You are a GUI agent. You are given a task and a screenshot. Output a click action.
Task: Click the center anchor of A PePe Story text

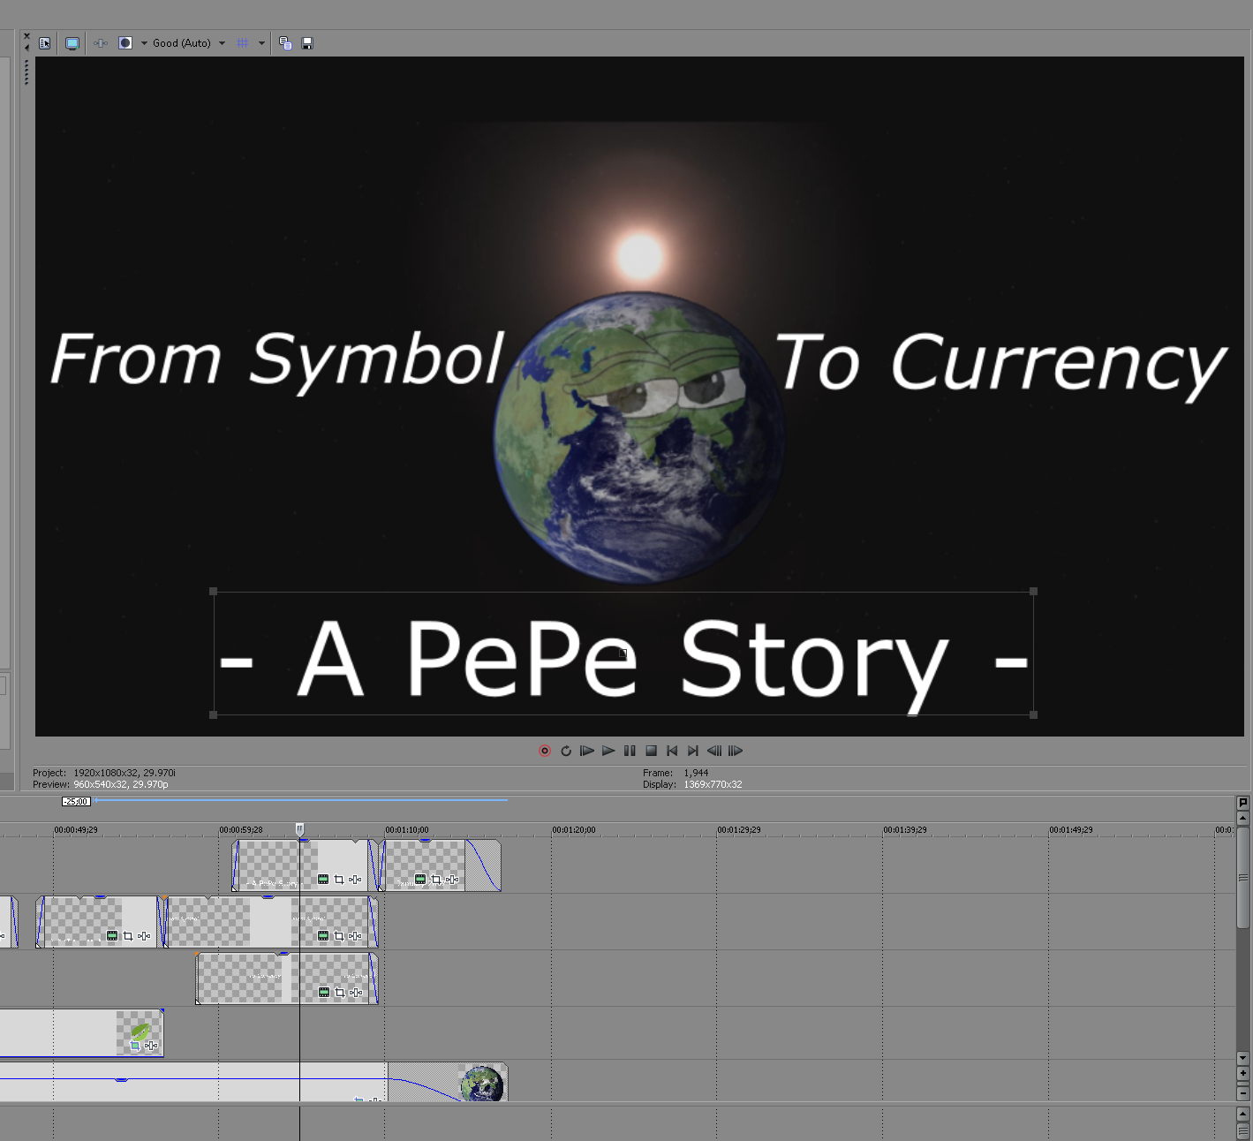(x=623, y=654)
